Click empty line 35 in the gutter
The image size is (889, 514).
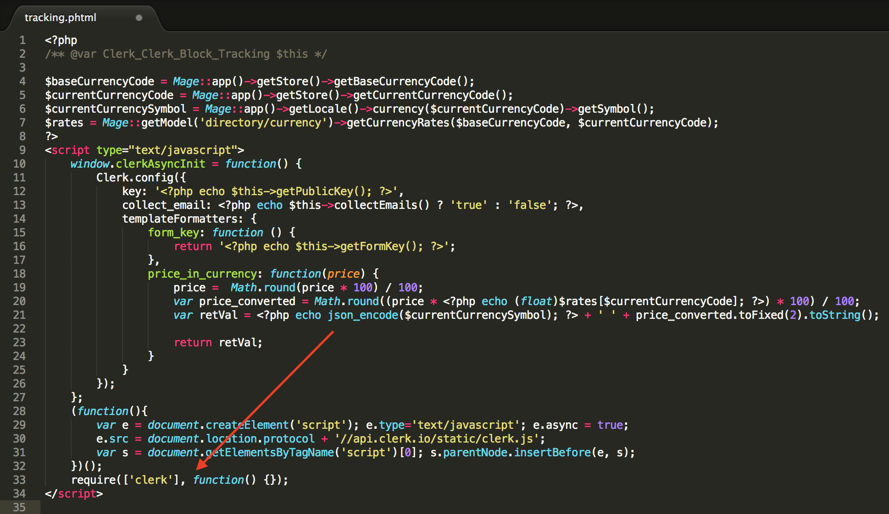point(19,508)
